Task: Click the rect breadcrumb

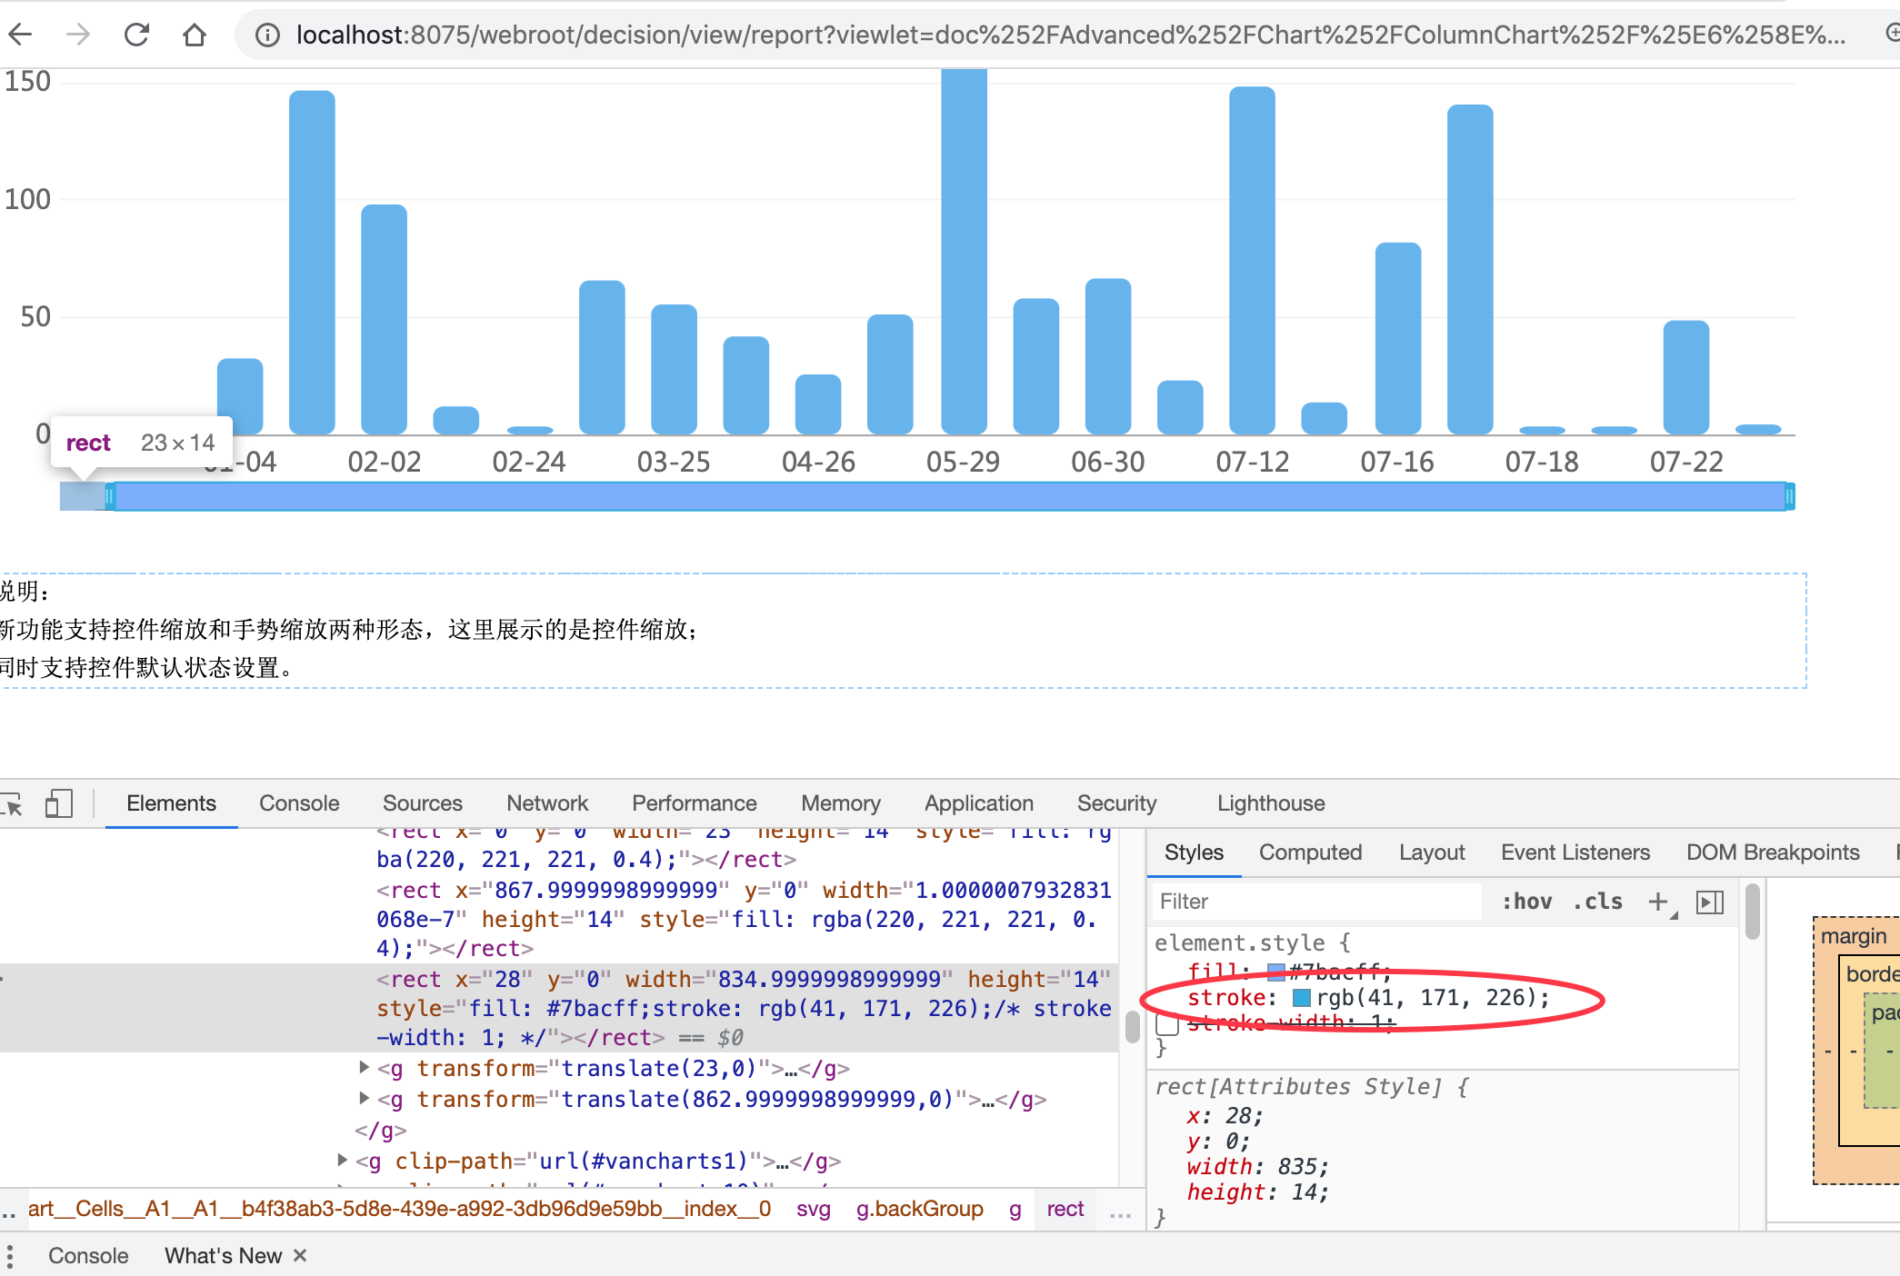Action: (x=1065, y=1209)
